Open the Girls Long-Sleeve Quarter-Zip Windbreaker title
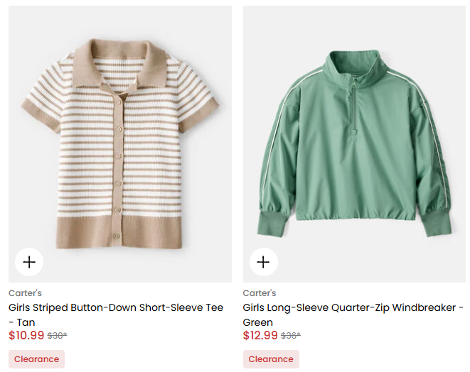 coord(353,307)
